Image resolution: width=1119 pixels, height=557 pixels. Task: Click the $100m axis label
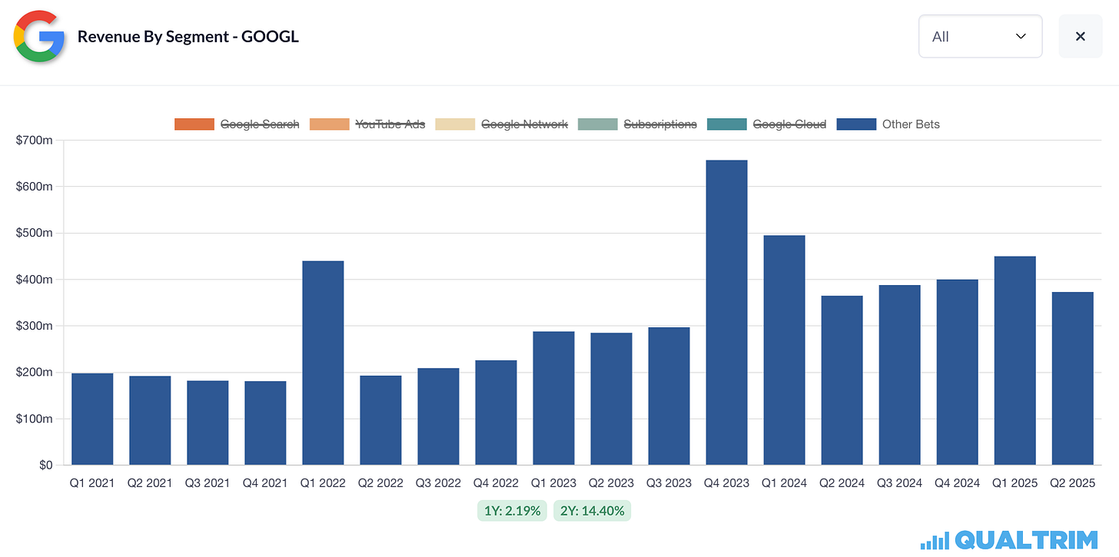(34, 419)
